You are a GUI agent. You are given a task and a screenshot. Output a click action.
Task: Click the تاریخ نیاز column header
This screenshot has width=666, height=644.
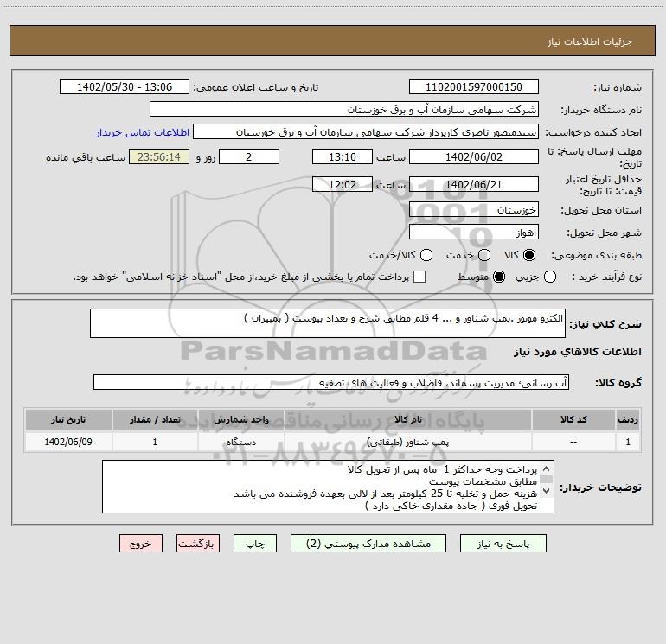[68, 420]
